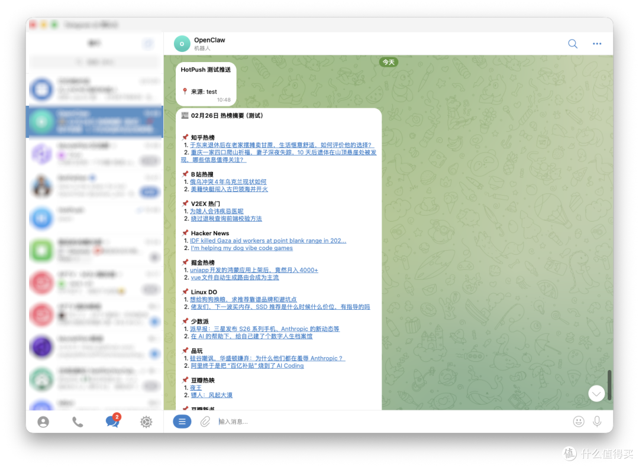Click the 掘金热榜 section heading
The width and height of the screenshot is (639, 467).
click(x=202, y=262)
